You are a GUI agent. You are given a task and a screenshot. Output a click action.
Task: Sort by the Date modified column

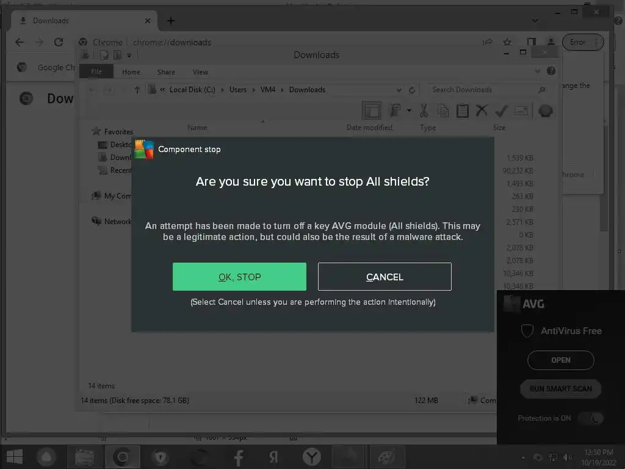(x=369, y=128)
